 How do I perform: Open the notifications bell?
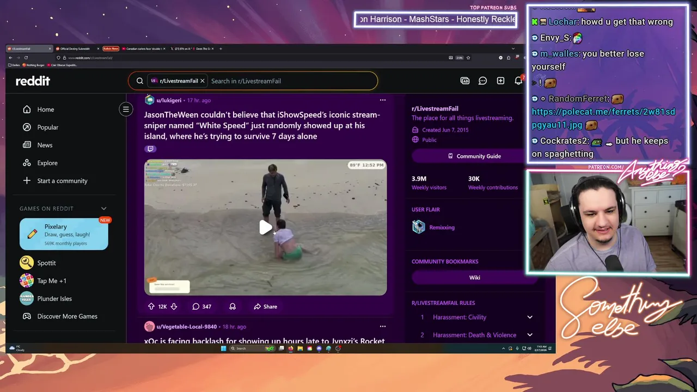(x=518, y=81)
